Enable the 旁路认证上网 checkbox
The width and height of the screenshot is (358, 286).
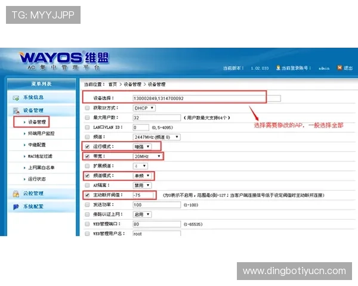point(87,214)
